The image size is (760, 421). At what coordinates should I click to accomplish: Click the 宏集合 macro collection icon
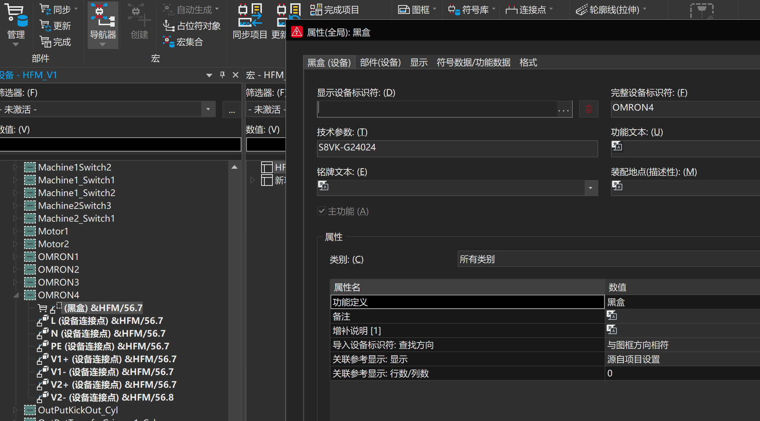pos(168,42)
